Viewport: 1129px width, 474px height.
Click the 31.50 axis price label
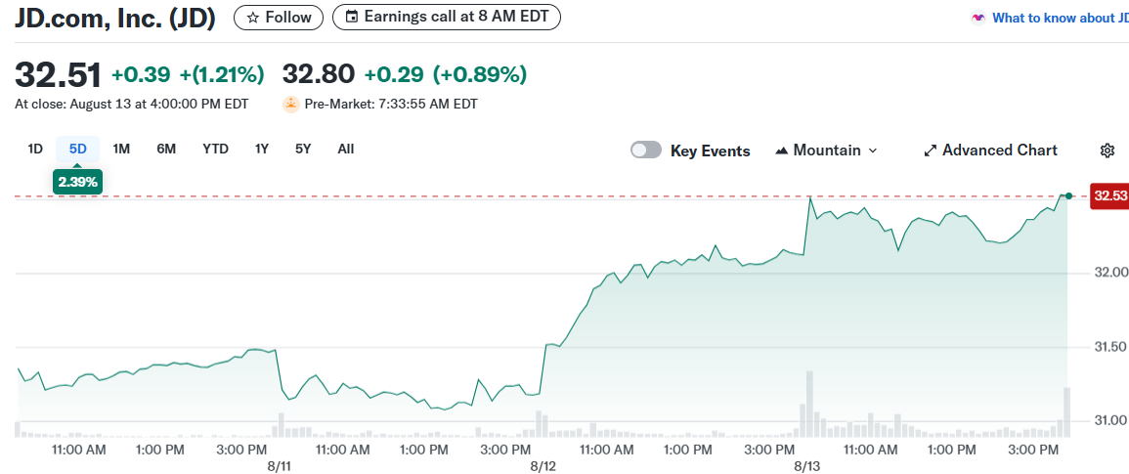(x=1111, y=347)
